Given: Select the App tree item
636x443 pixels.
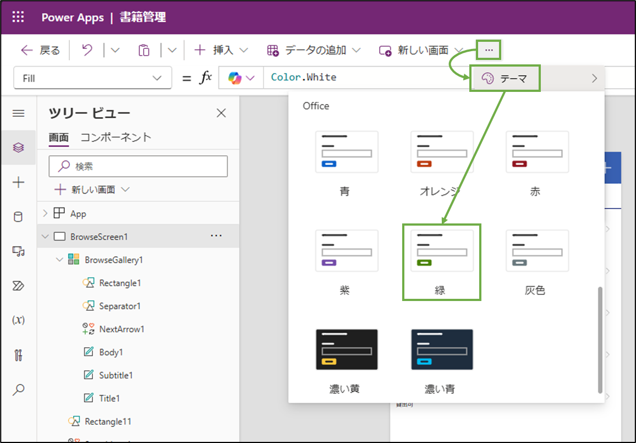Looking at the screenshot, I should click(78, 214).
